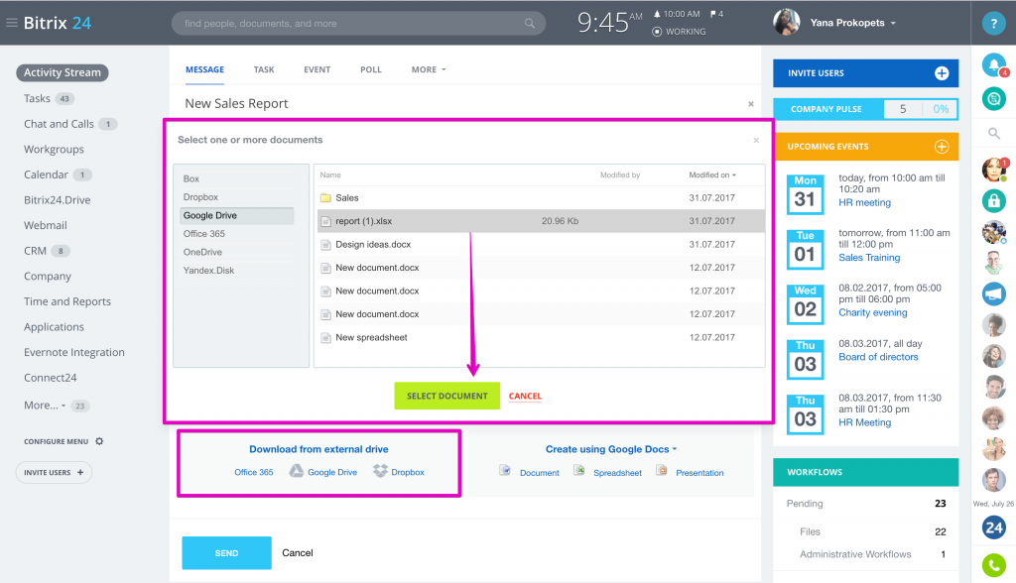Close the document selection dialog
The height and width of the screenshot is (583, 1016).
pos(756,140)
